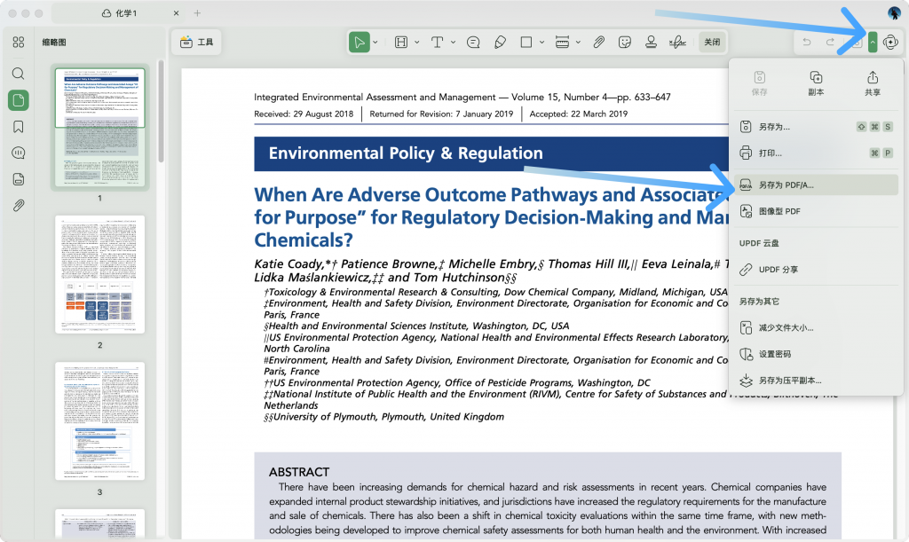This screenshot has height=542, width=909.
Task: Expand the highlight tool dropdown arrow
Action: click(417, 43)
